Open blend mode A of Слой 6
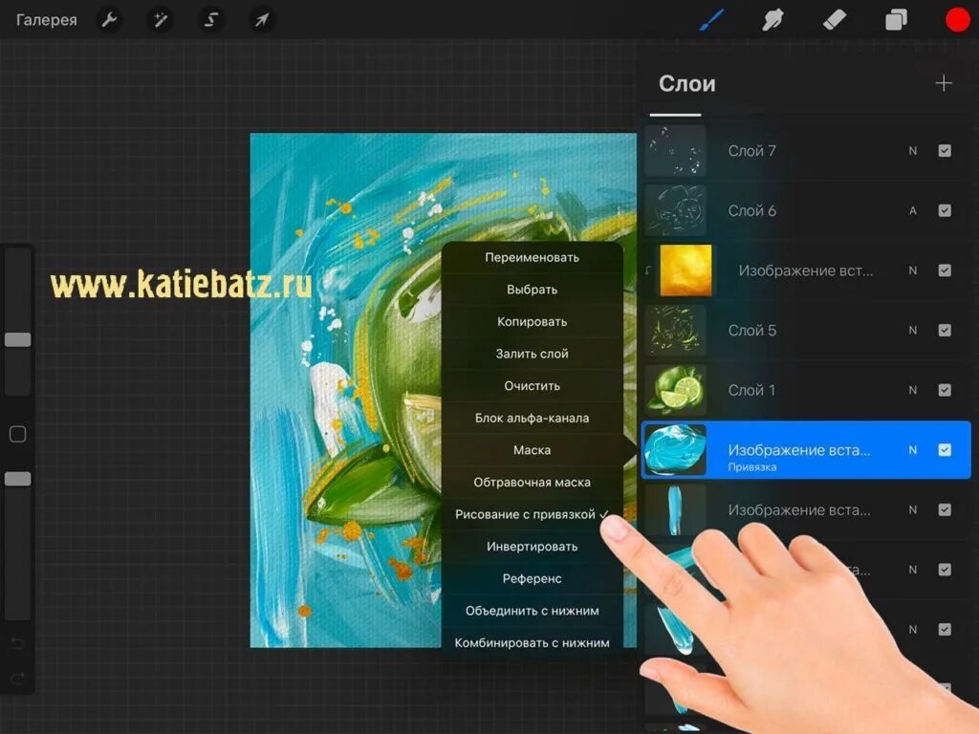979x734 pixels. point(913,210)
